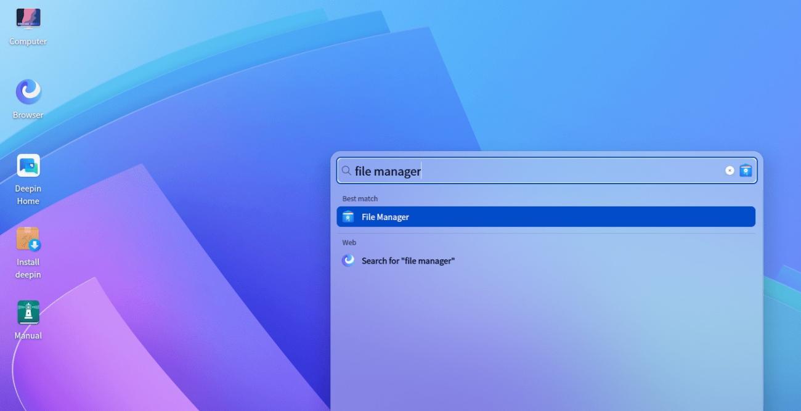This screenshot has width=801, height=411.
Task: Clear the search text with the X button
Action: (730, 171)
